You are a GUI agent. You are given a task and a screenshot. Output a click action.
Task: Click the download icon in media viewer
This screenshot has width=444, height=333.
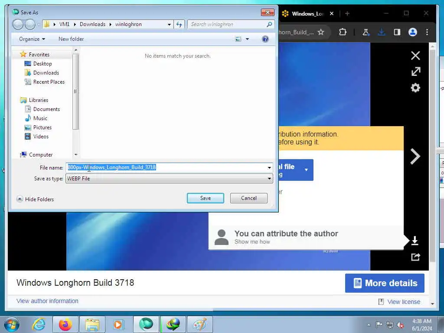click(415, 241)
